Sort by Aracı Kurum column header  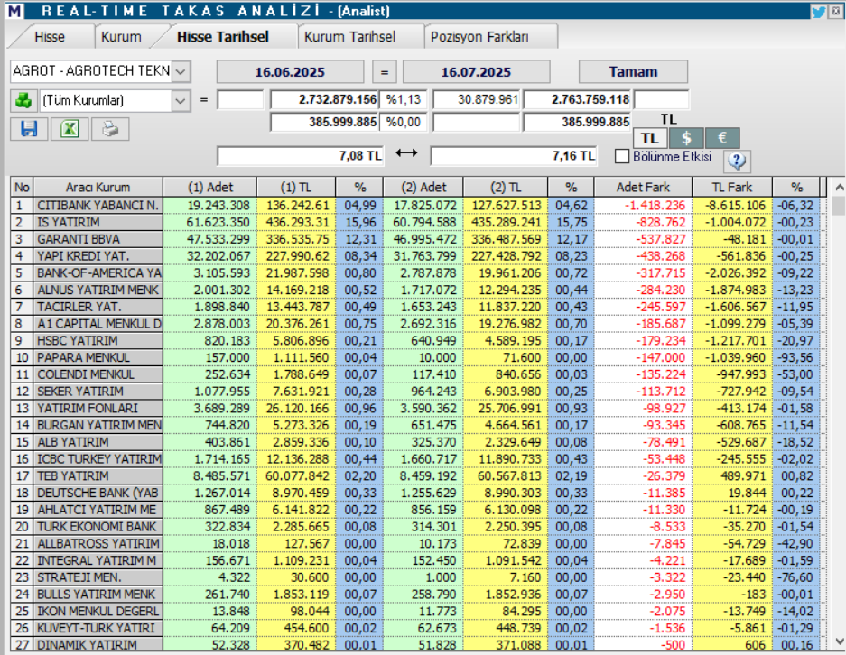pyautogui.click(x=98, y=187)
